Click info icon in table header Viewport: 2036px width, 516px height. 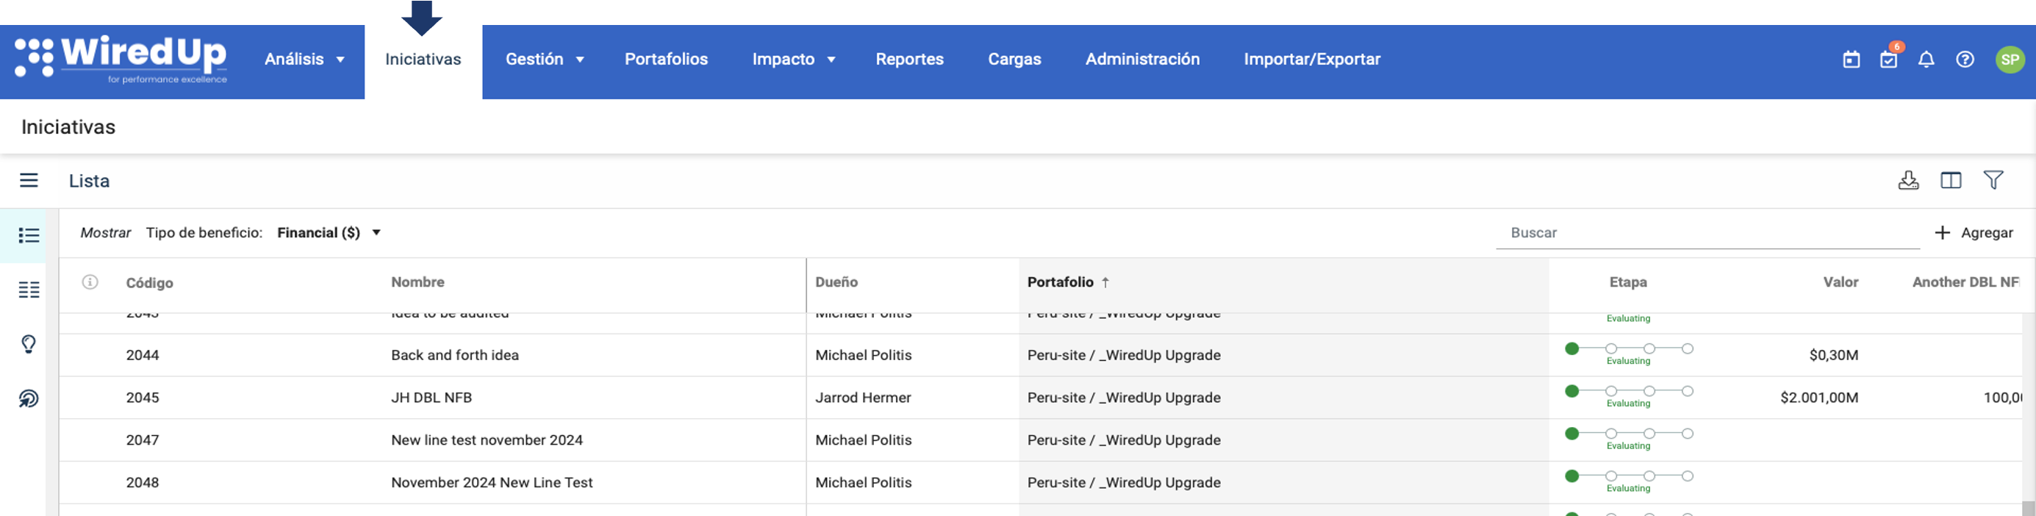click(90, 282)
